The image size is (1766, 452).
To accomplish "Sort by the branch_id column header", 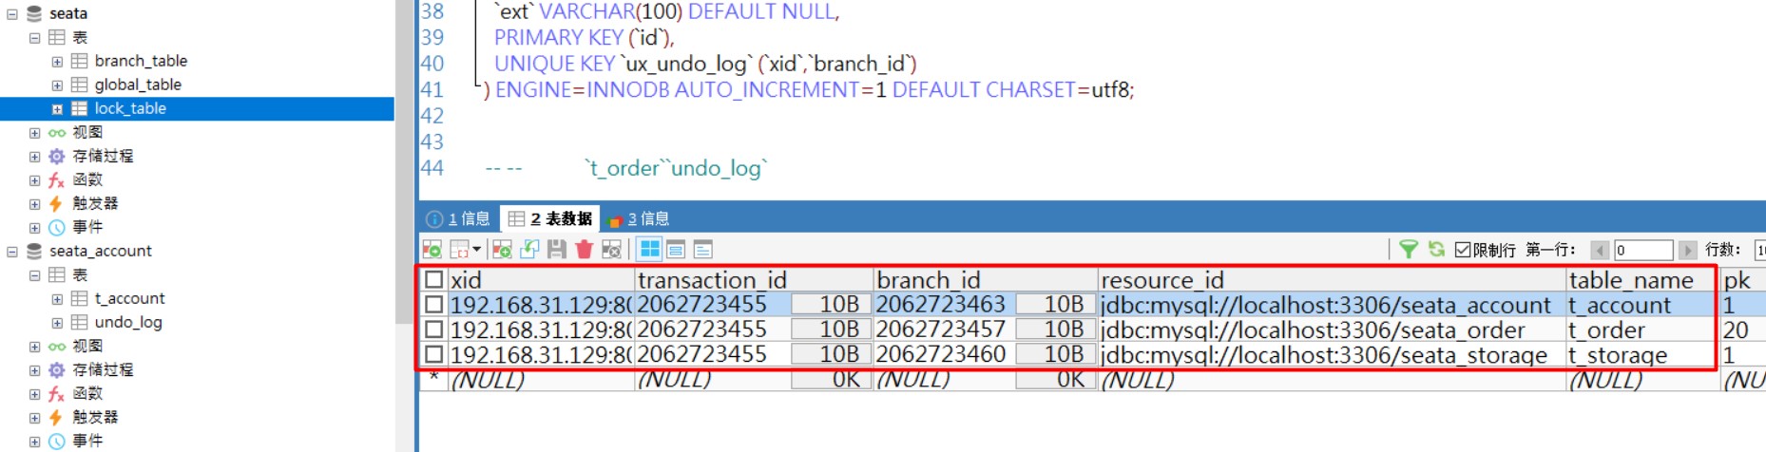I will 986,280.
